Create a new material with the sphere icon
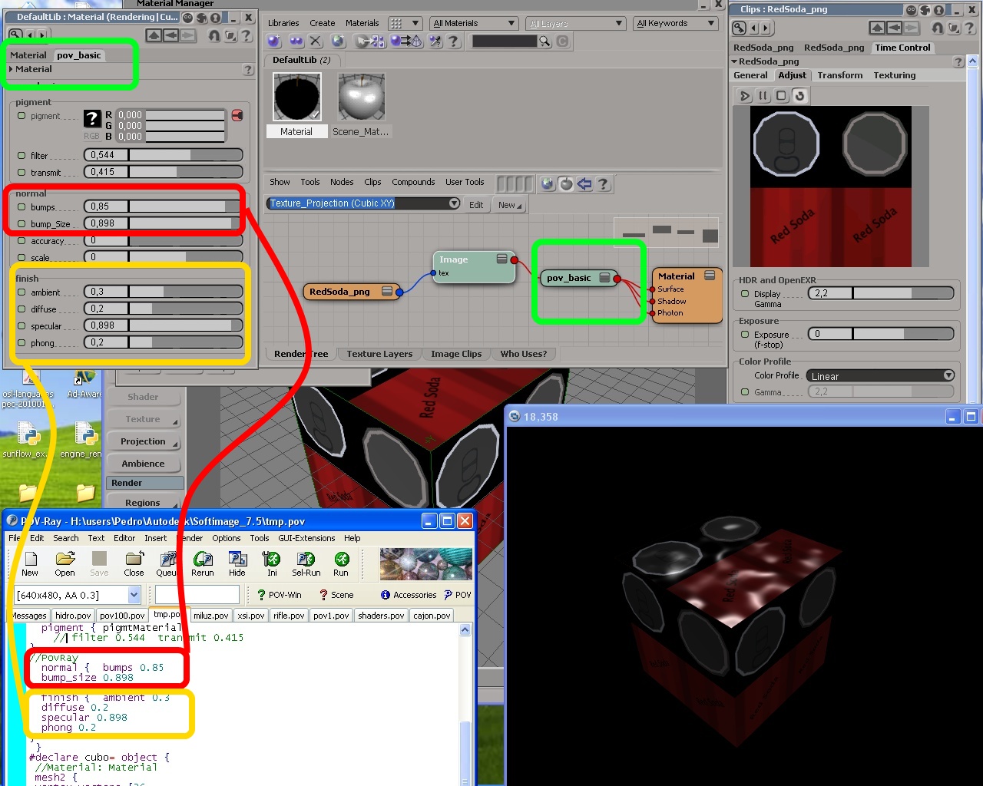The width and height of the screenshot is (983, 786). [x=274, y=41]
